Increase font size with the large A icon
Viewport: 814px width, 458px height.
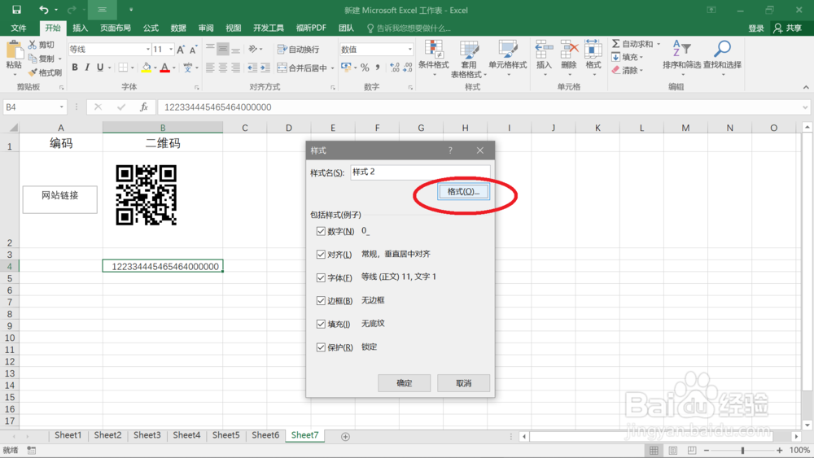click(180, 50)
